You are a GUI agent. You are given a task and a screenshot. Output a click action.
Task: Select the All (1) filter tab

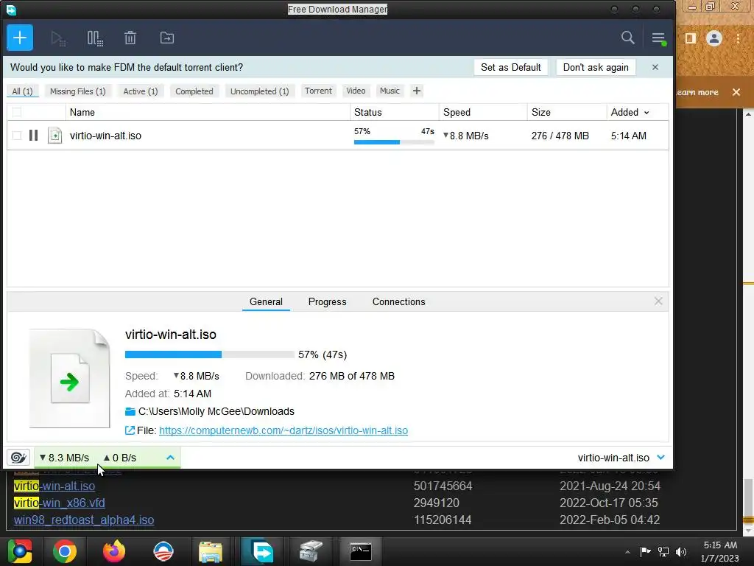click(x=22, y=91)
